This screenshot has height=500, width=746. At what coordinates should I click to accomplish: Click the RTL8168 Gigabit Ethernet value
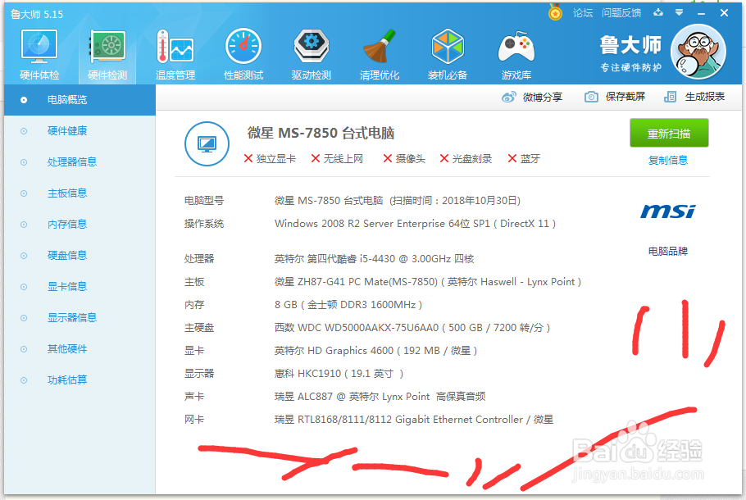[x=414, y=420]
